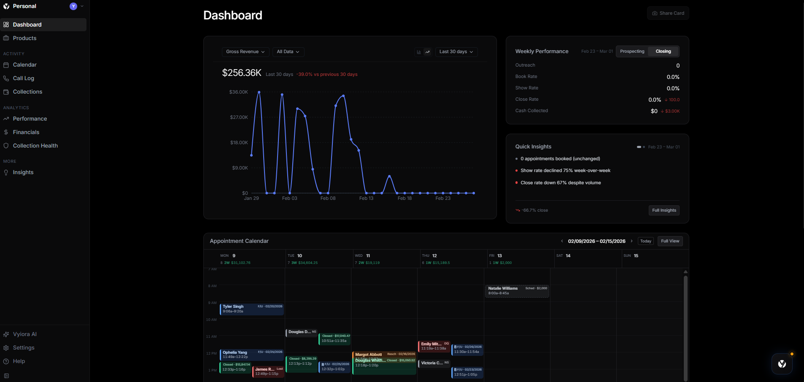Screen dimensions: 804x382
Task: Open Collections in the sidebar
Action: [x=6, y=92]
